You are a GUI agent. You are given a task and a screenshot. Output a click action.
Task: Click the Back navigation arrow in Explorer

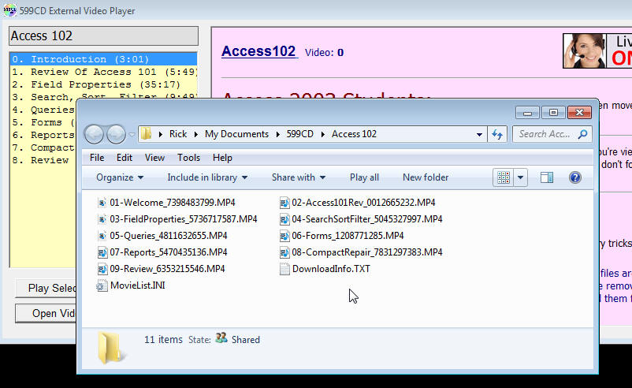(95, 134)
